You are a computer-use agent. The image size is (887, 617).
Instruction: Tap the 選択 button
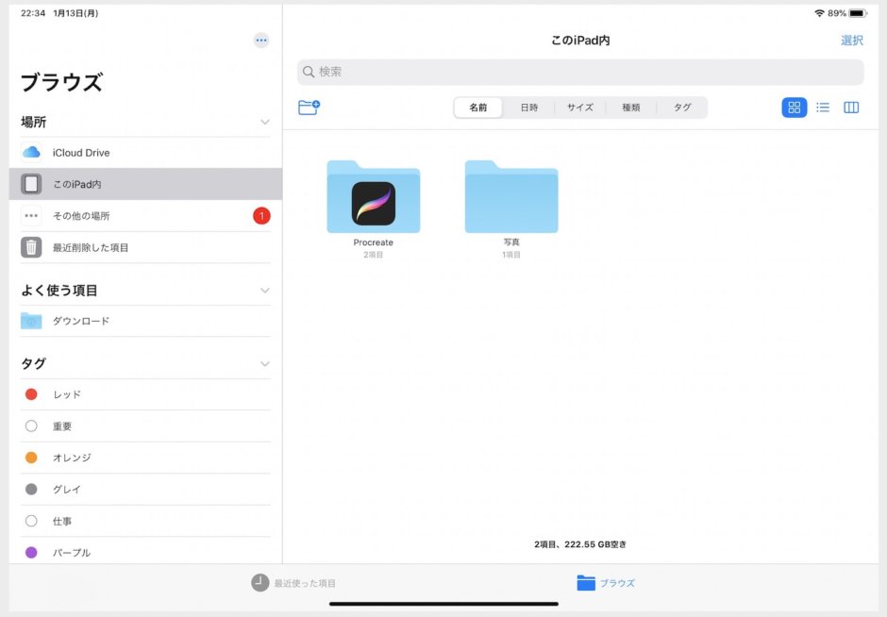(851, 40)
